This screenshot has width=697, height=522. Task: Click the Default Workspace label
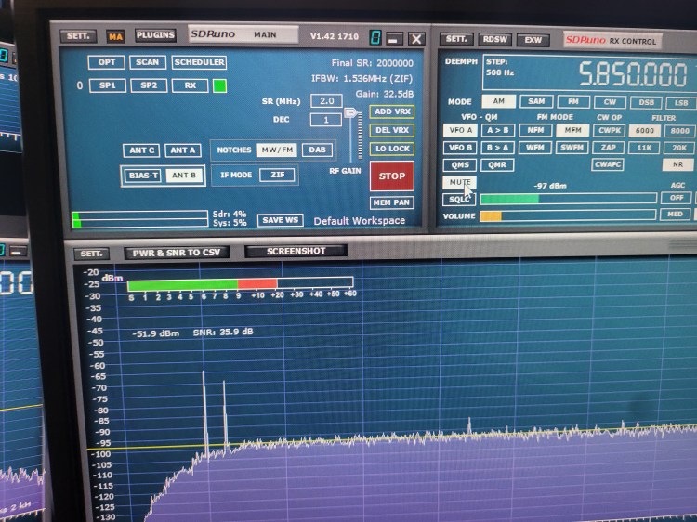pos(359,221)
